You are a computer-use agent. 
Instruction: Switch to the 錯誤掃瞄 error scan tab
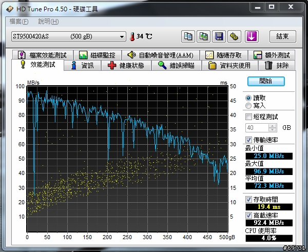(176, 65)
